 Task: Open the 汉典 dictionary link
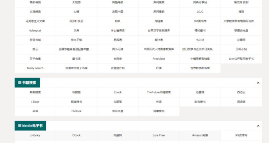(x=76, y=31)
